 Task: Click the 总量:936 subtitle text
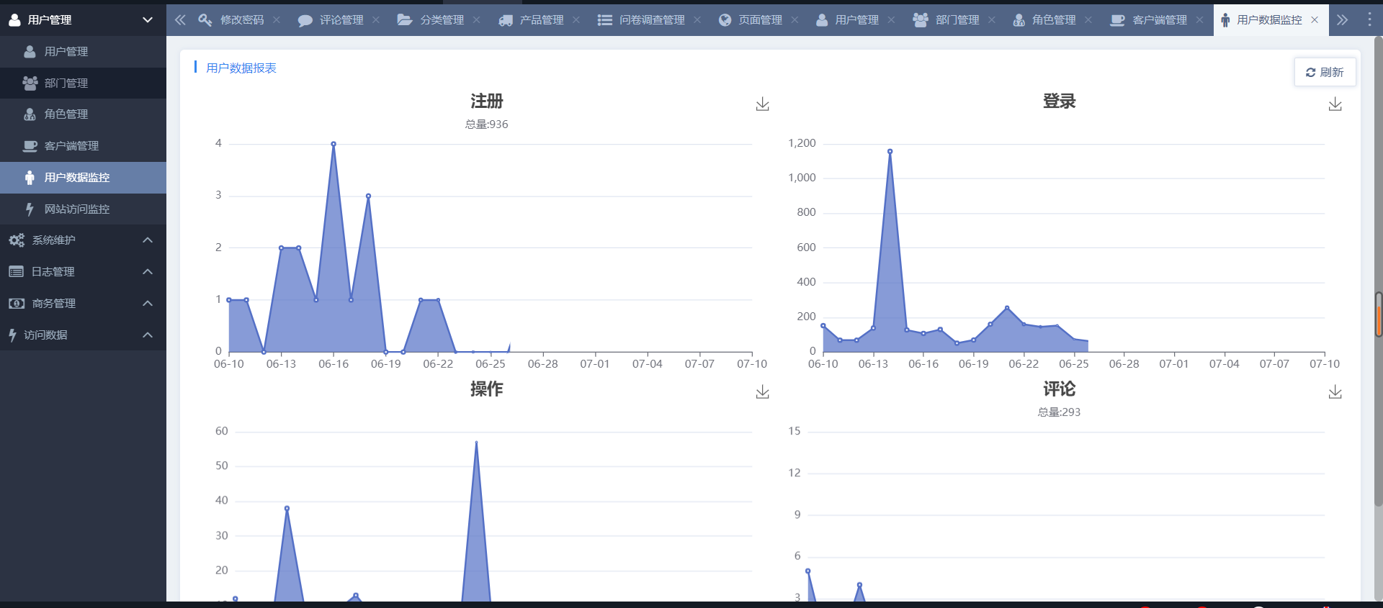[486, 124]
